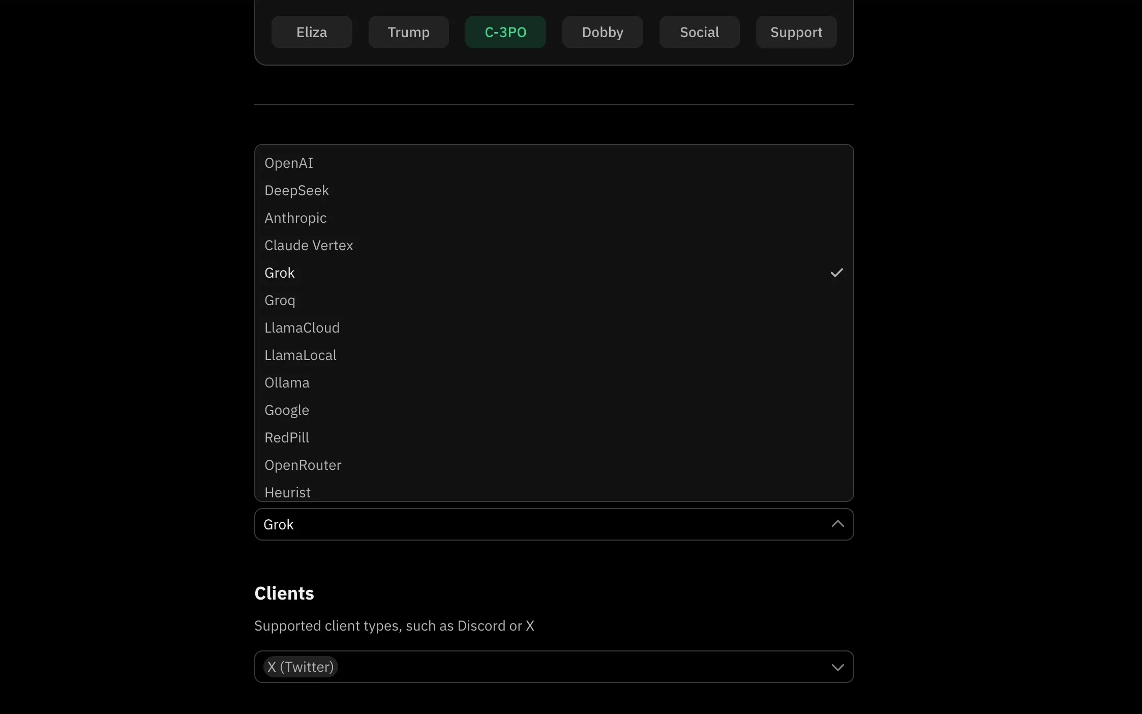This screenshot has height=714, width=1142.
Task: Select Anthropic as the model provider
Action: [x=295, y=217]
